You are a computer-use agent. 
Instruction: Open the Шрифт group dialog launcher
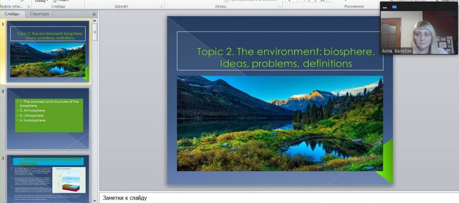click(161, 6)
